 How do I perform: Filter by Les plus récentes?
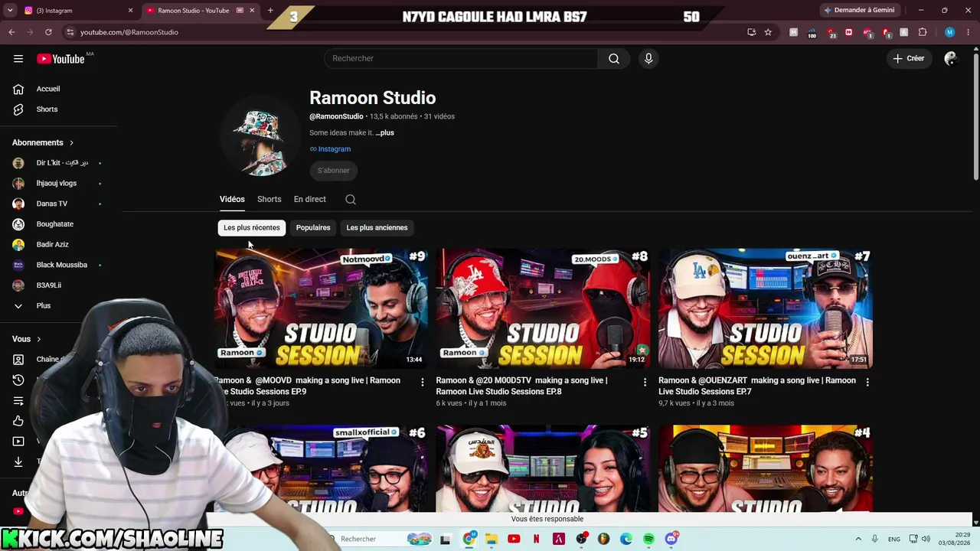252,228
